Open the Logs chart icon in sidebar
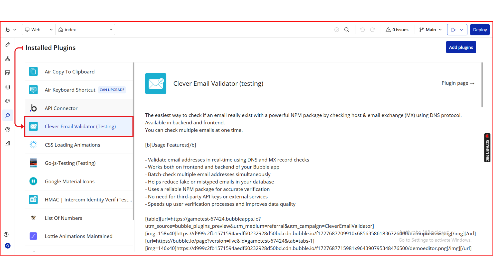Viewport: 493px width, 277px height. (8, 143)
